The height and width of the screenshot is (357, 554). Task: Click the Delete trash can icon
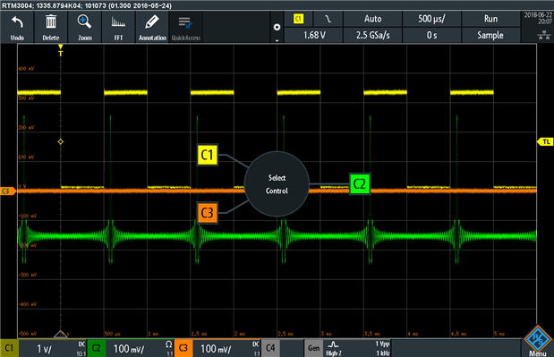click(51, 21)
